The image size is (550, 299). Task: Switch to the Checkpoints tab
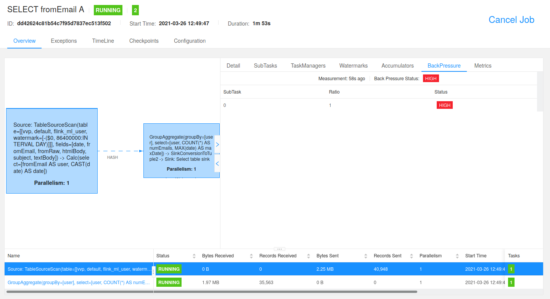pyautogui.click(x=144, y=41)
